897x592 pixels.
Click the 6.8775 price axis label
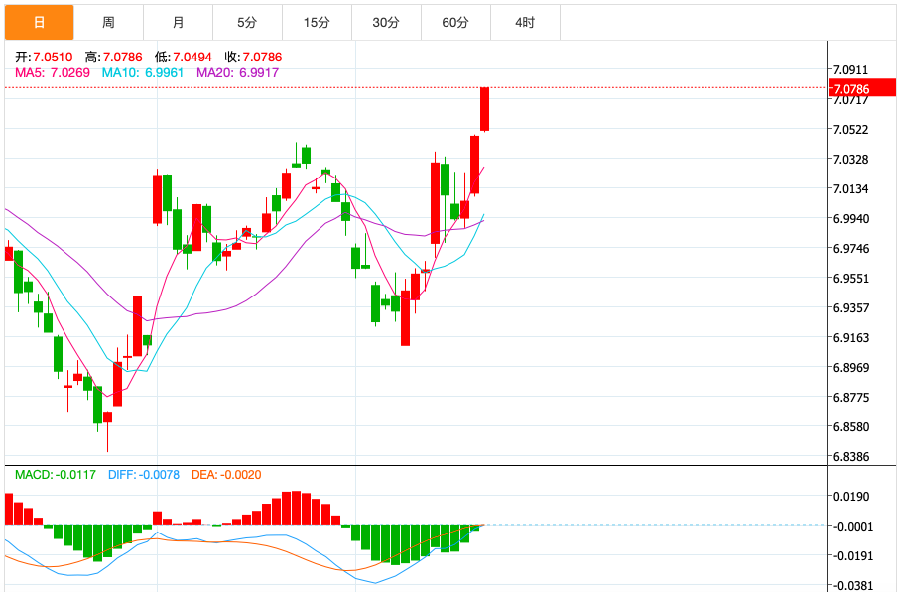pos(850,397)
